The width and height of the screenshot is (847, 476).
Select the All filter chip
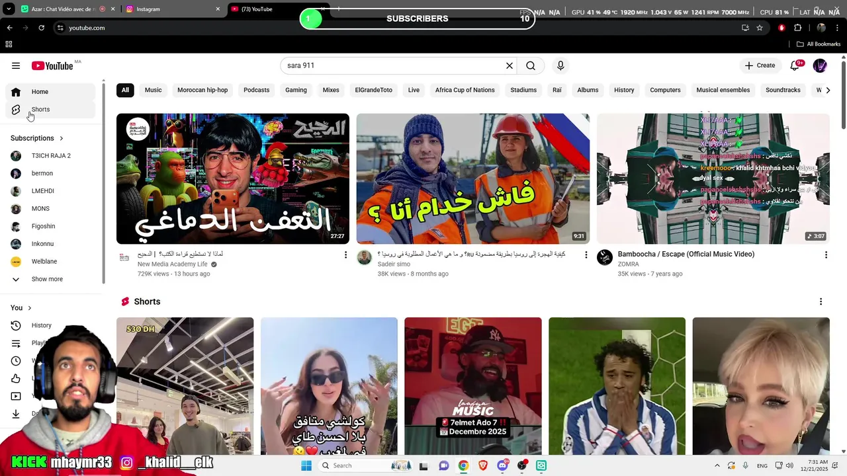(x=125, y=90)
